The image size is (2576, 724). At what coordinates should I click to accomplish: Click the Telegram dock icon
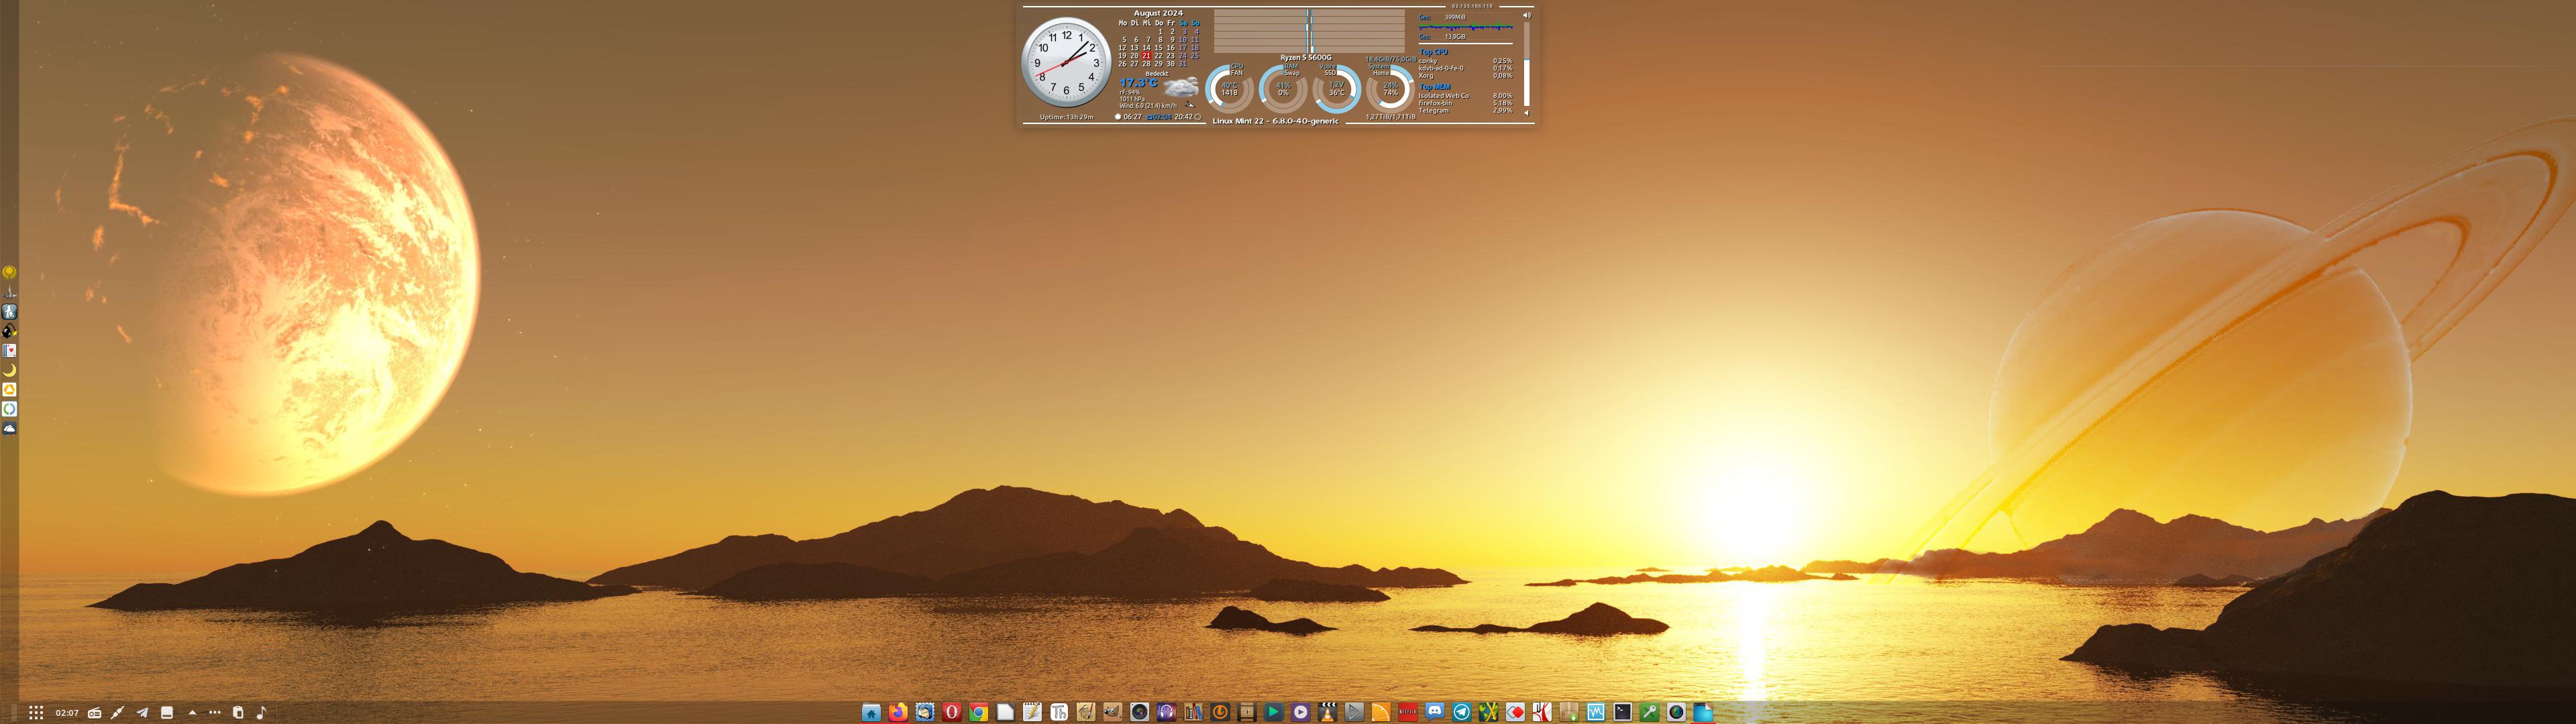pyautogui.click(x=1462, y=712)
